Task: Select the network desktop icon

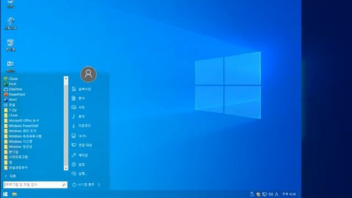Action: point(10,24)
